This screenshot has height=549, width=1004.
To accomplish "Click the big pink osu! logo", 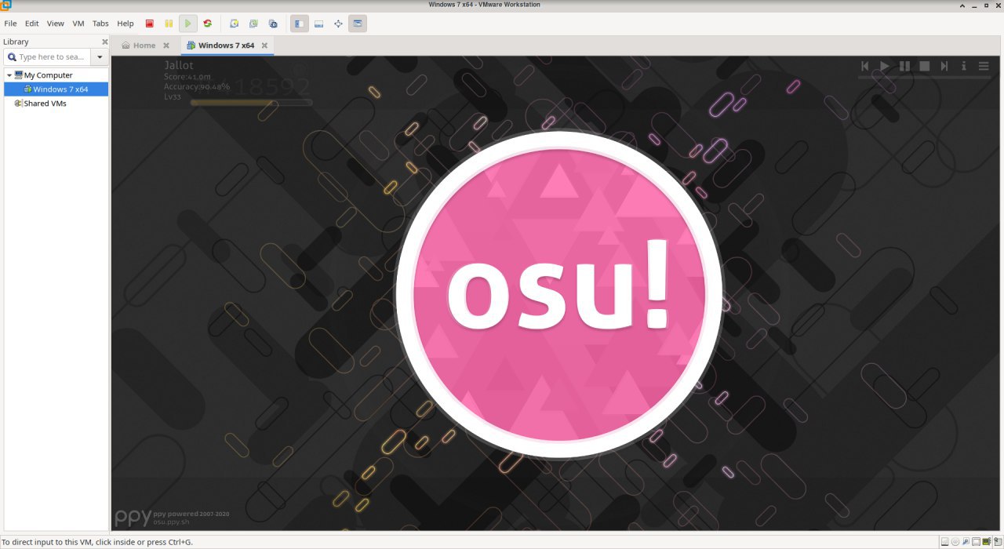I will 558,294.
